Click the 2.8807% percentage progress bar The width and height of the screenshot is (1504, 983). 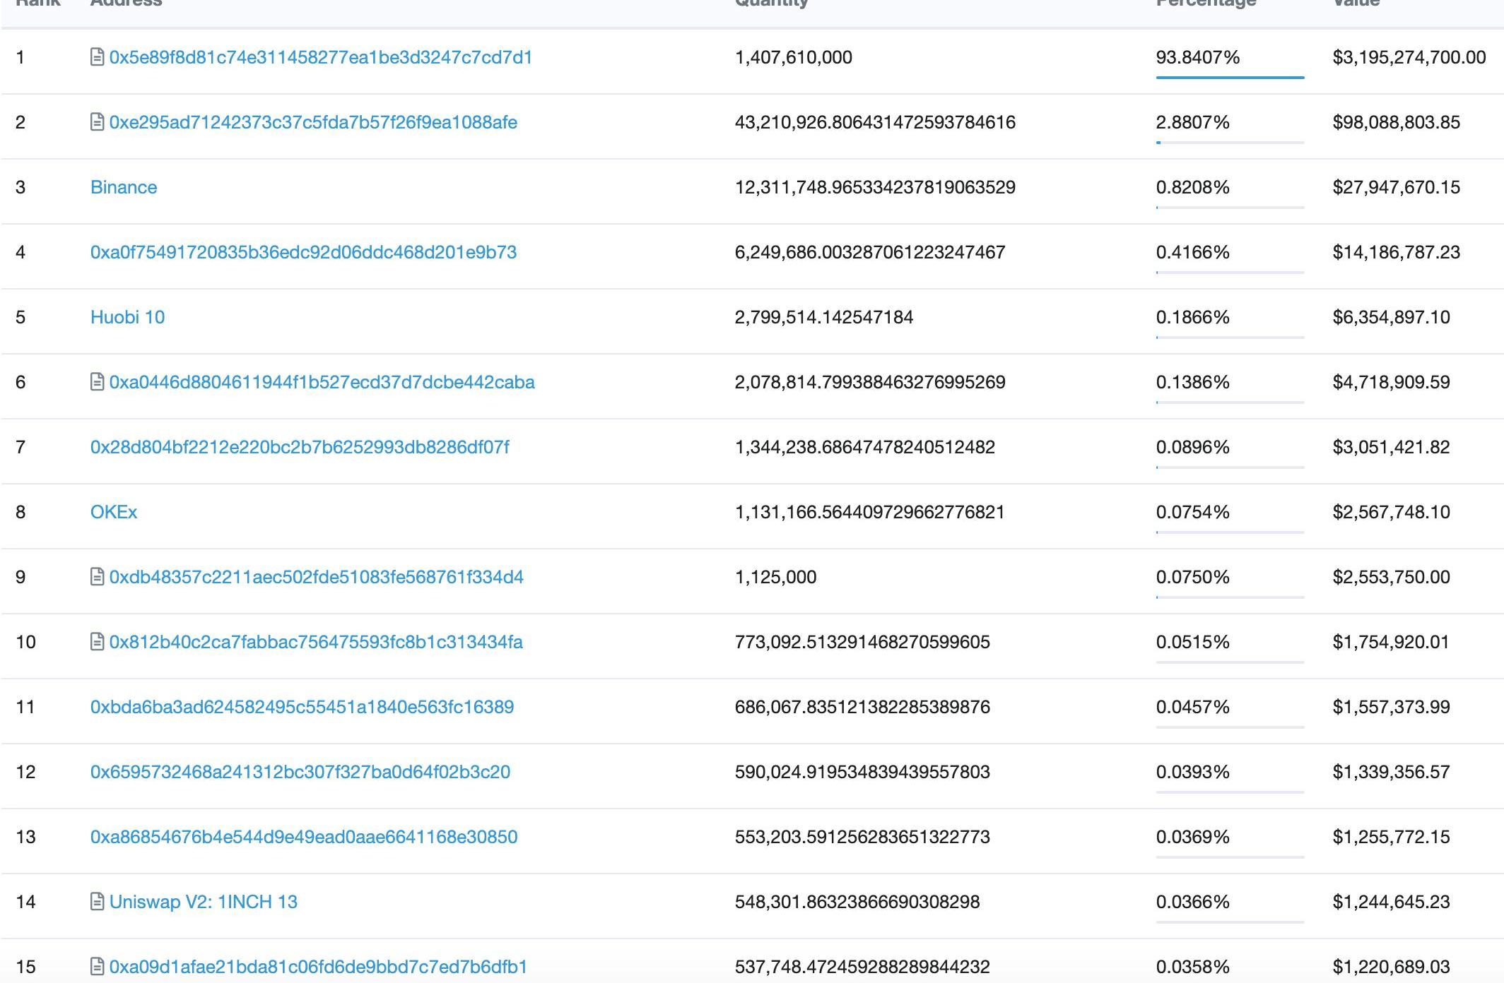coord(1230,142)
